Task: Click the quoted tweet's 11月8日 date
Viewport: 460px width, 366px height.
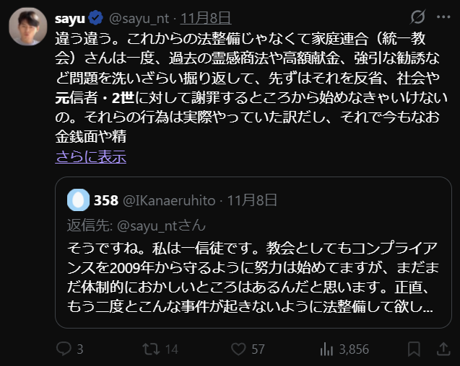Action: click(x=252, y=200)
